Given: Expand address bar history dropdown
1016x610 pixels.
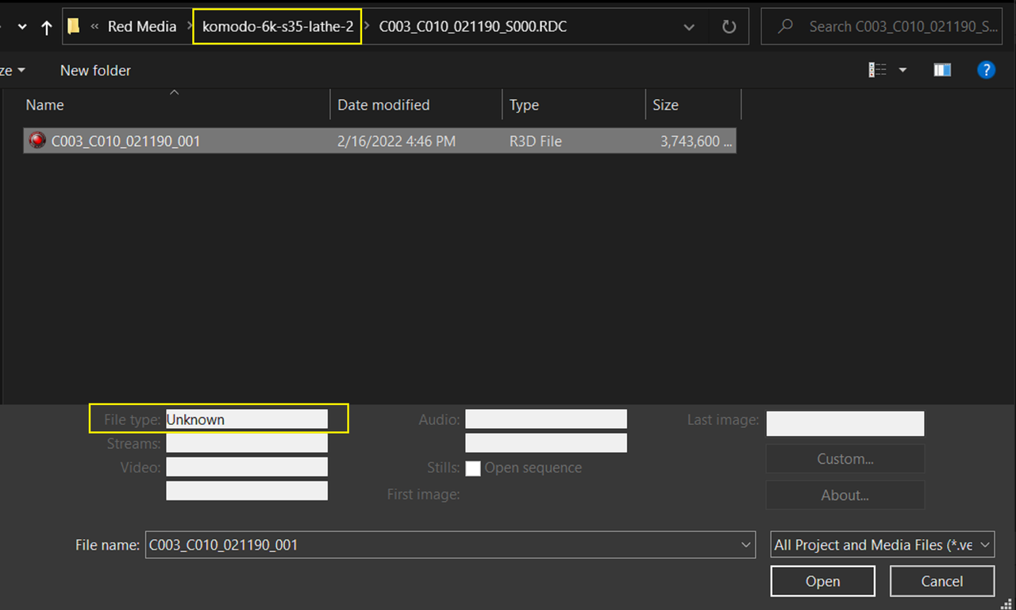Looking at the screenshot, I should click(x=689, y=26).
